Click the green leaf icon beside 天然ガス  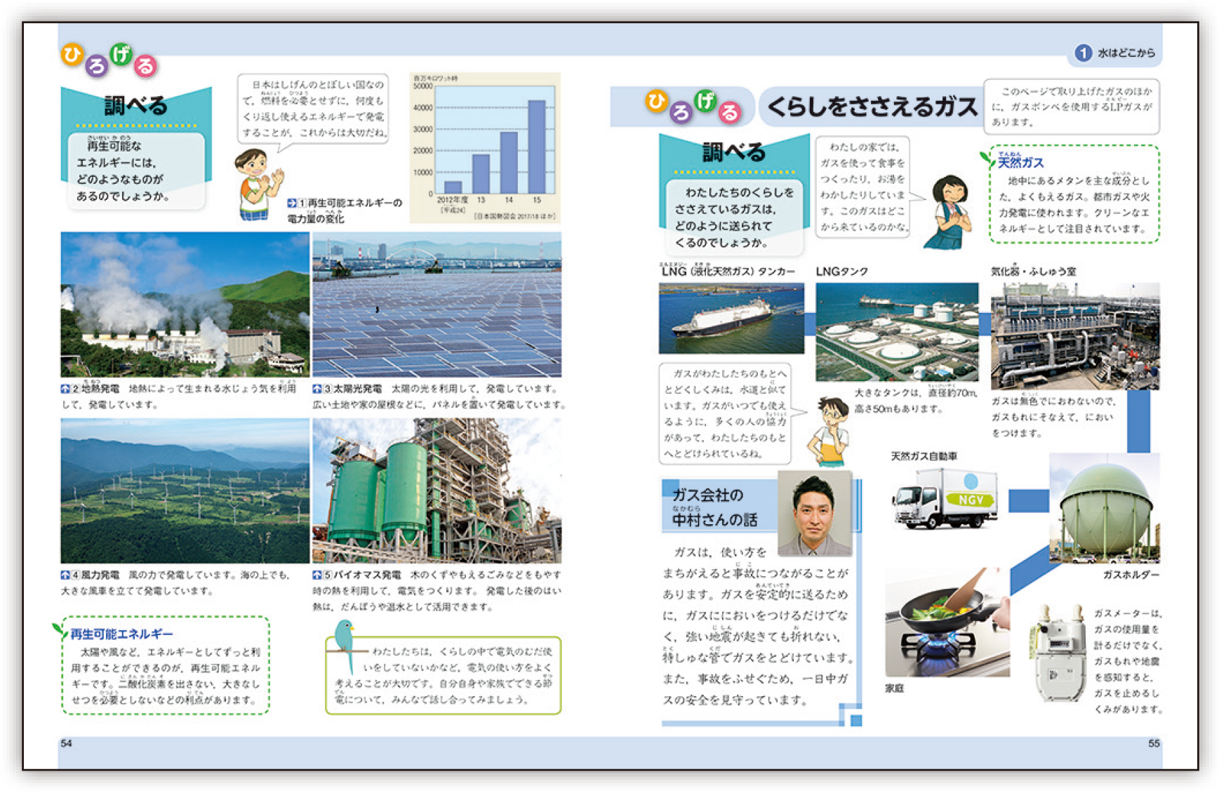pyautogui.click(x=987, y=159)
